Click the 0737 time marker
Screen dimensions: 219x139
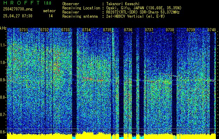[x=149, y=30]
